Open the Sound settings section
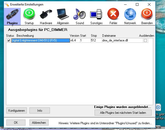 click(80, 17)
